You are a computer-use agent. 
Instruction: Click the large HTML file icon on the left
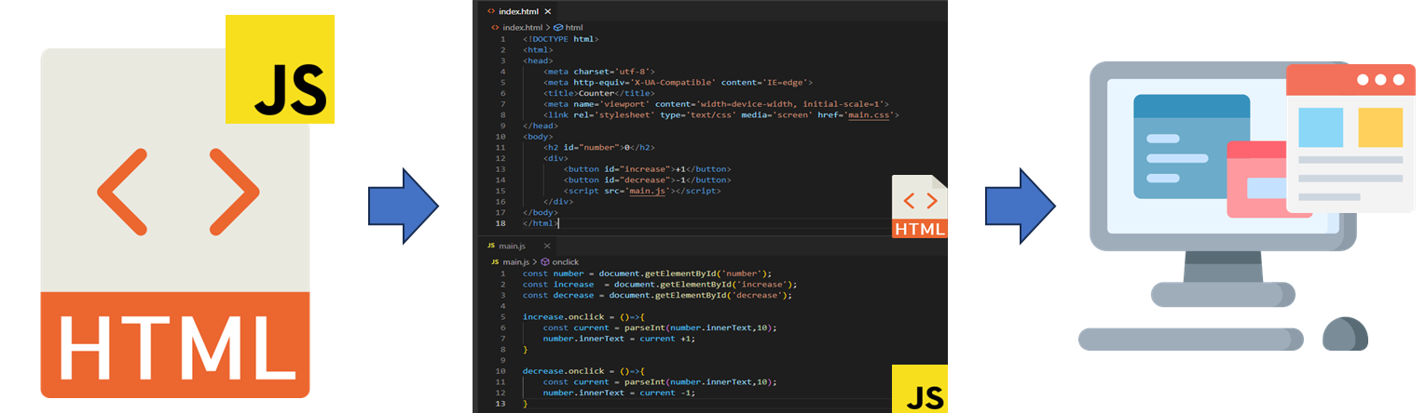[x=174, y=223]
